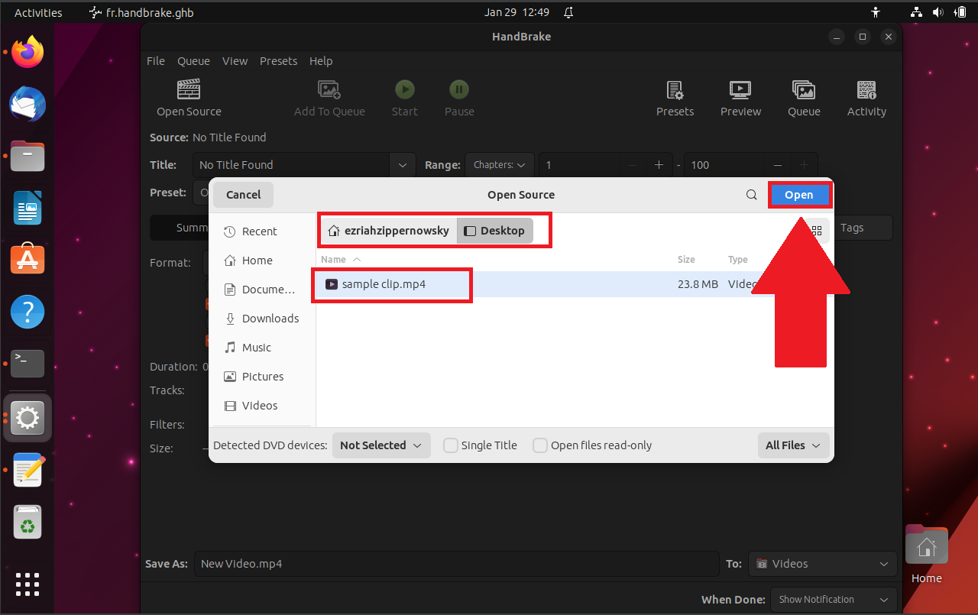Open the Preview window icon
This screenshot has width=978, height=615.
[740, 98]
